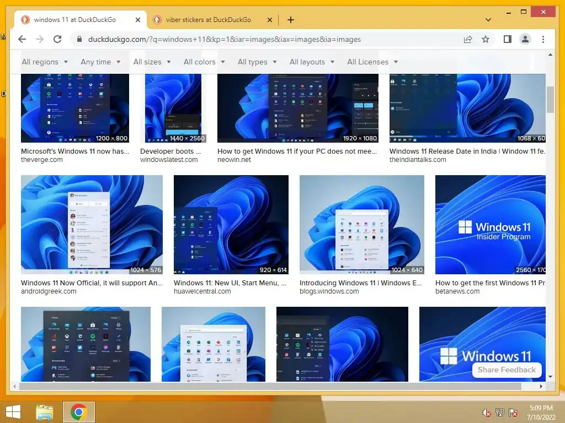
Task: Expand the Any time filter
Action: 100,62
